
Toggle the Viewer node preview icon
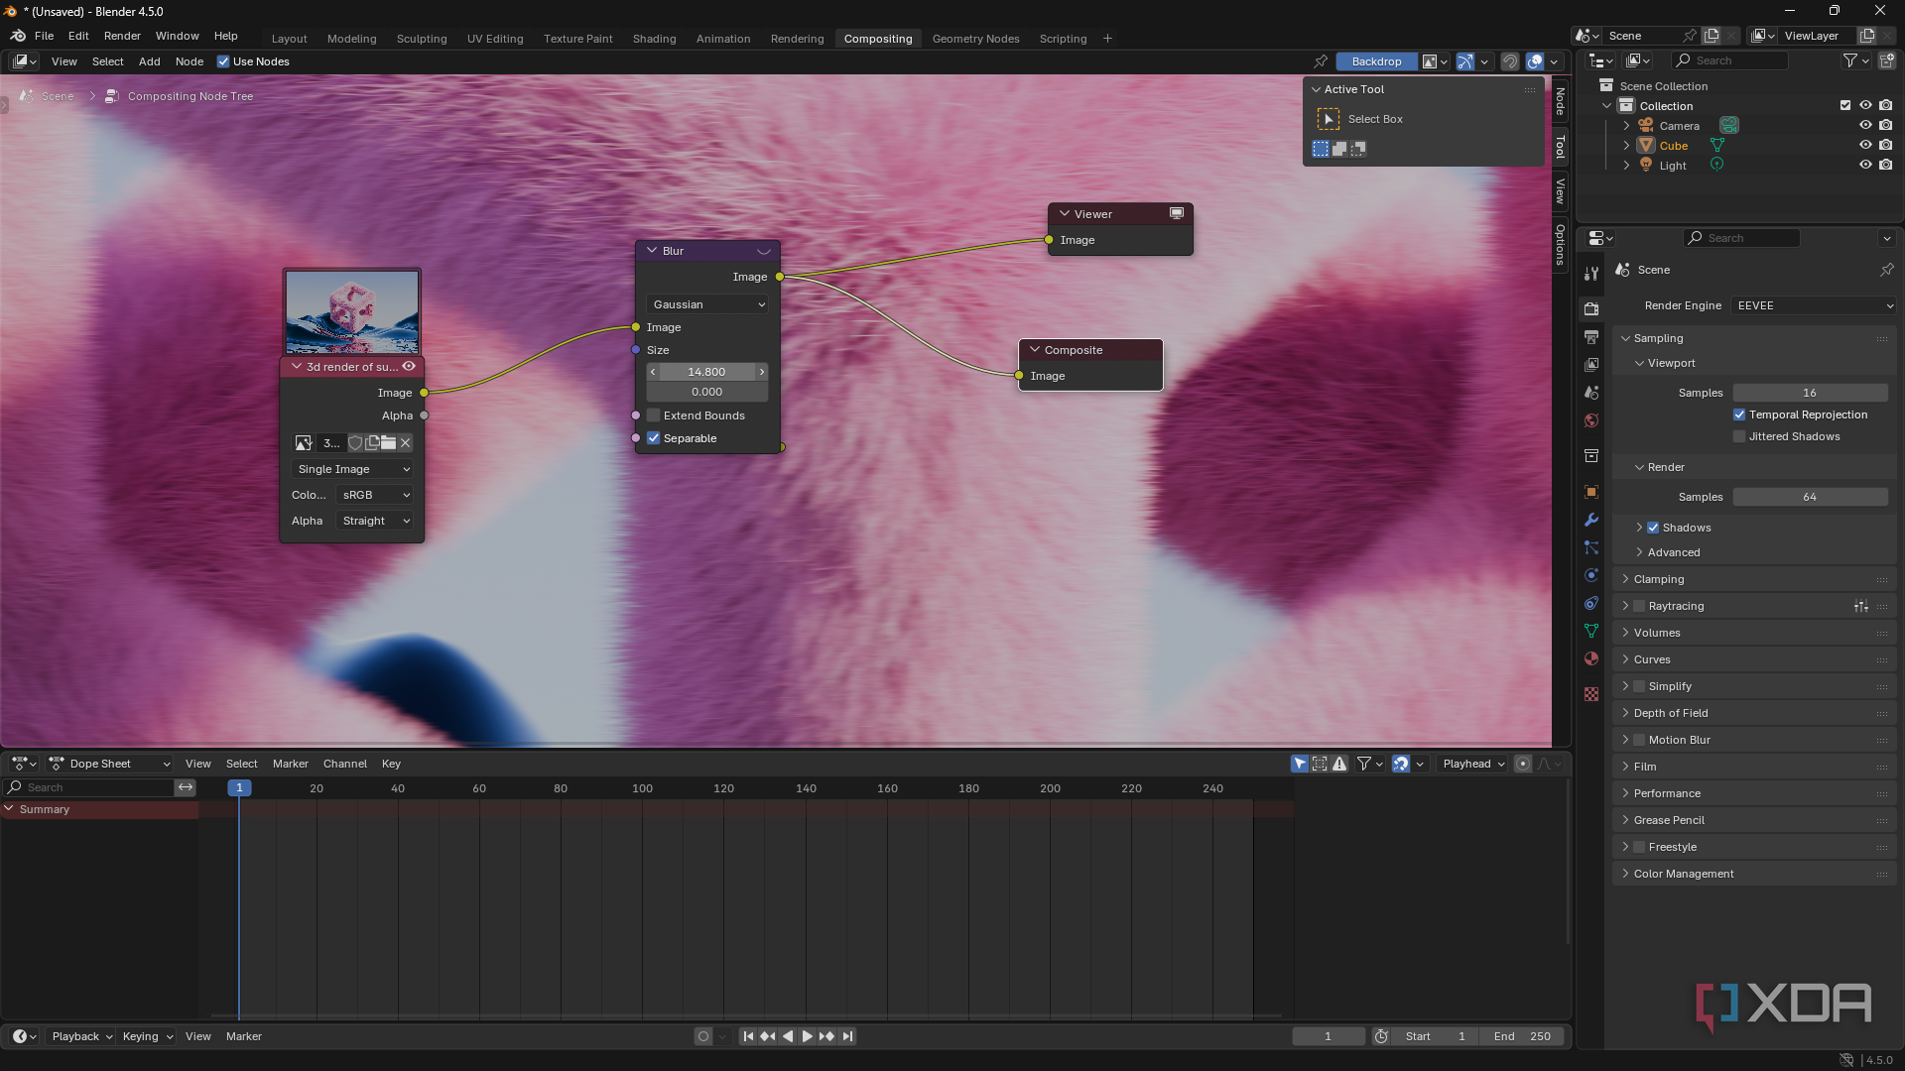pos(1177,213)
